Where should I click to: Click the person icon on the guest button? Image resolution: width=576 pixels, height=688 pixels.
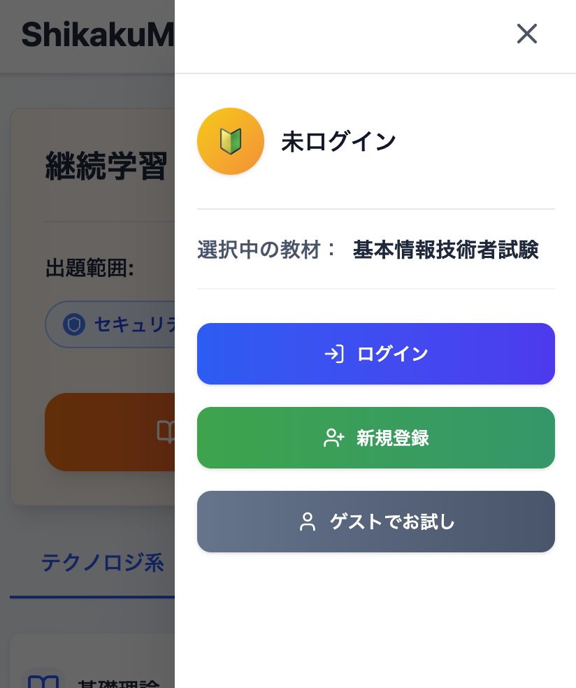pyautogui.click(x=308, y=522)
